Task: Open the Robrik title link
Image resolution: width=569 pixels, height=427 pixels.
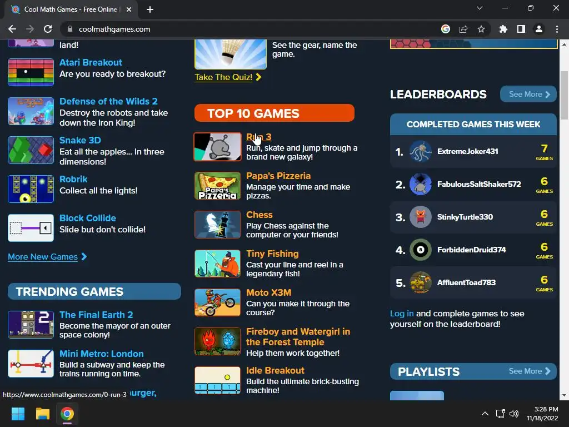Action: coord(73,179)
